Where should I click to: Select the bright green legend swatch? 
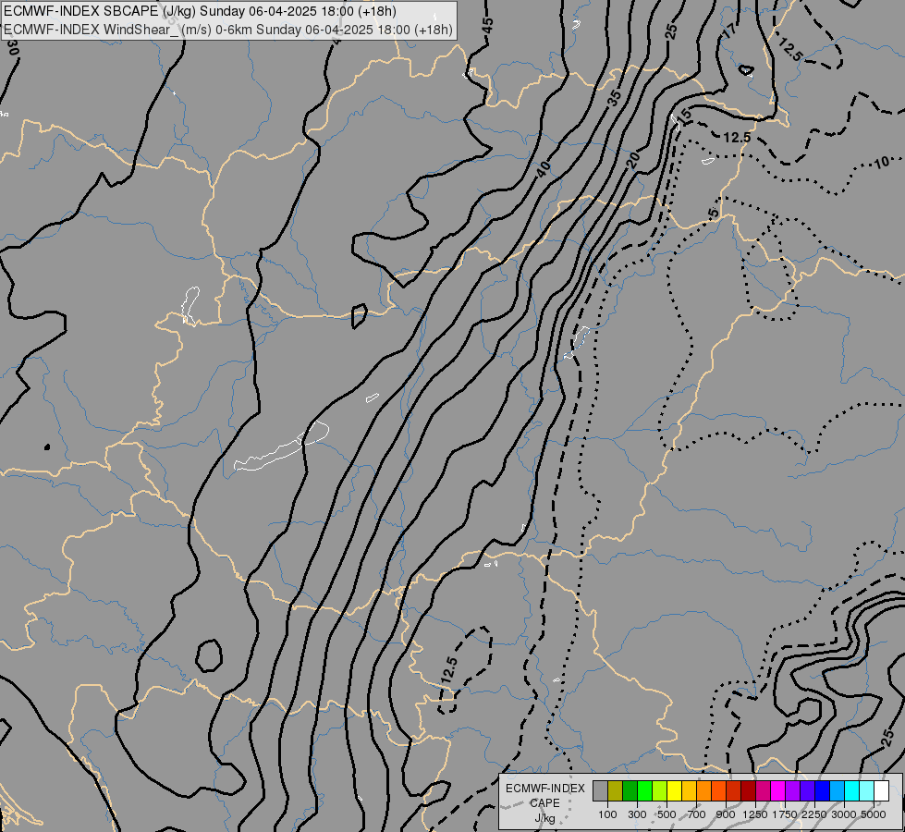[x=644, y=790]
